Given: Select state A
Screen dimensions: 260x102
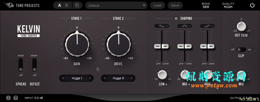Looking at the screenshot, I should click(60, 5).
